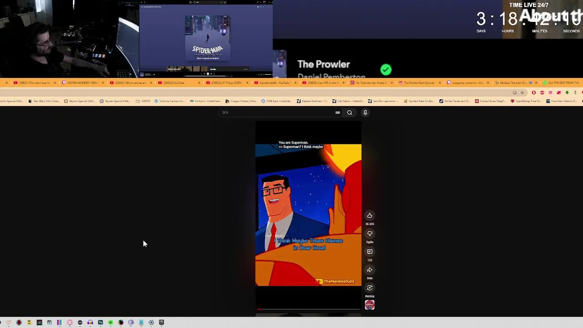Open Jennifer Lawrence bookmark
This screenshot has height=328, width=583.
coord(383,101)
